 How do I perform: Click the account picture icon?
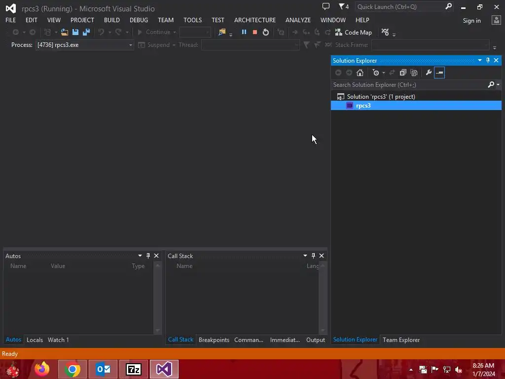point(496,20)
